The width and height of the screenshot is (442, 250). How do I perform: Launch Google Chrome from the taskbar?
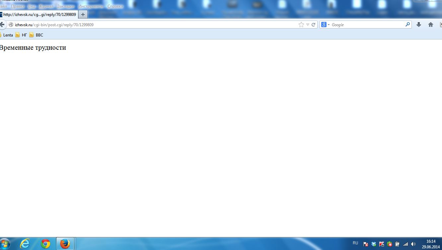(x=45, y=244)
